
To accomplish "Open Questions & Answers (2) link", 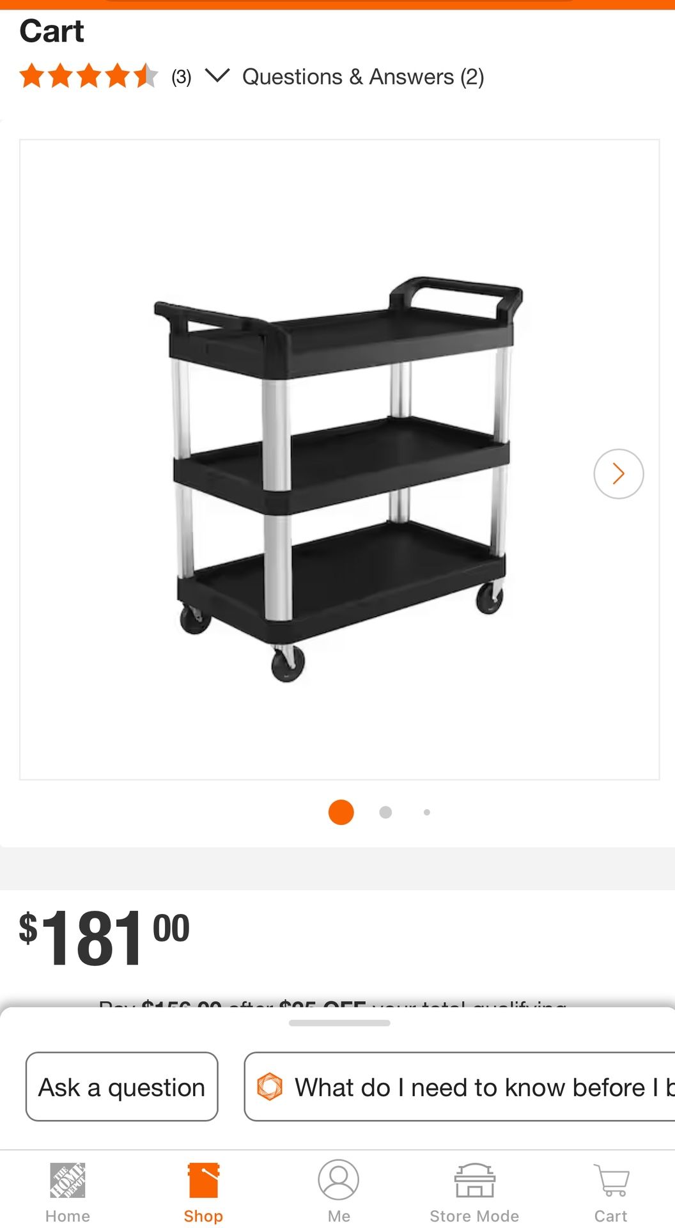I will coord(363,77).
